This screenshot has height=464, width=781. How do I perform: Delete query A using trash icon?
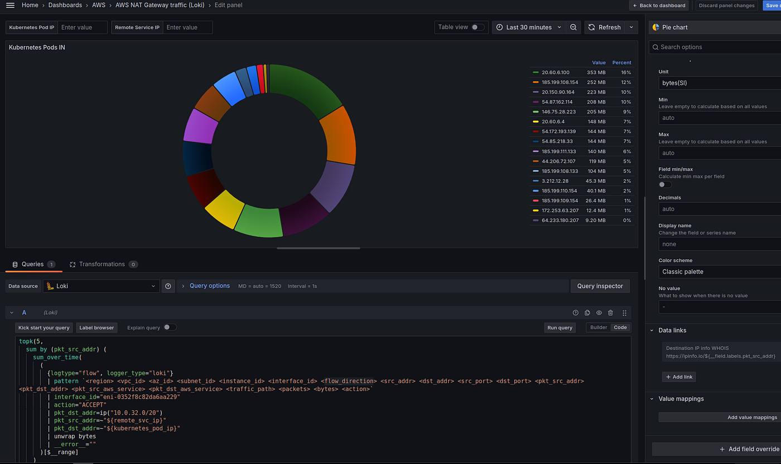pyautogui.click(x=610, y=313)
